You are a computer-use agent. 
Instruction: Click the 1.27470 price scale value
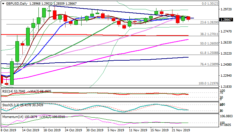point(226,31)
